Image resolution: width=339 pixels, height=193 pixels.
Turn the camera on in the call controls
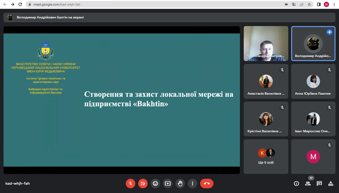[x=143, y=184]
